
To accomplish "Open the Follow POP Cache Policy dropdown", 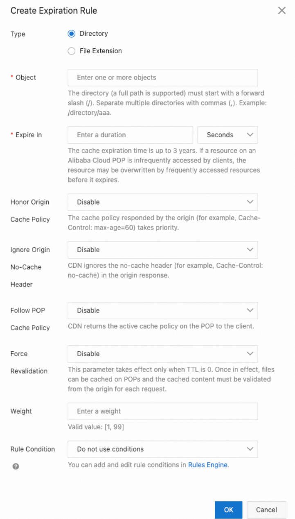I will click(x=162, y=310).
